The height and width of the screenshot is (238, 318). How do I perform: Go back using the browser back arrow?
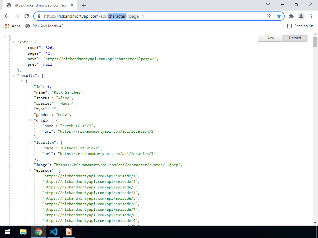tap(7, 16)
